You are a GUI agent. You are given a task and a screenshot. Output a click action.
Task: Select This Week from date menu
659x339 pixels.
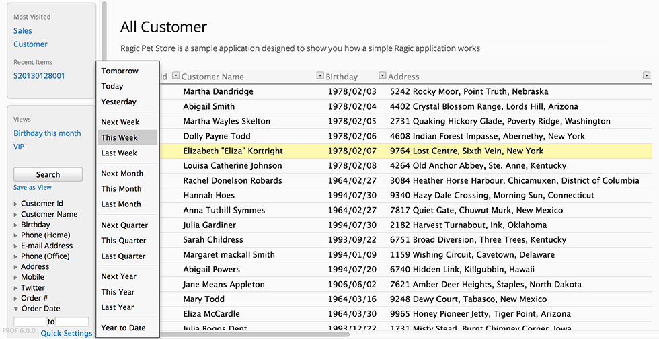[120, 137]
